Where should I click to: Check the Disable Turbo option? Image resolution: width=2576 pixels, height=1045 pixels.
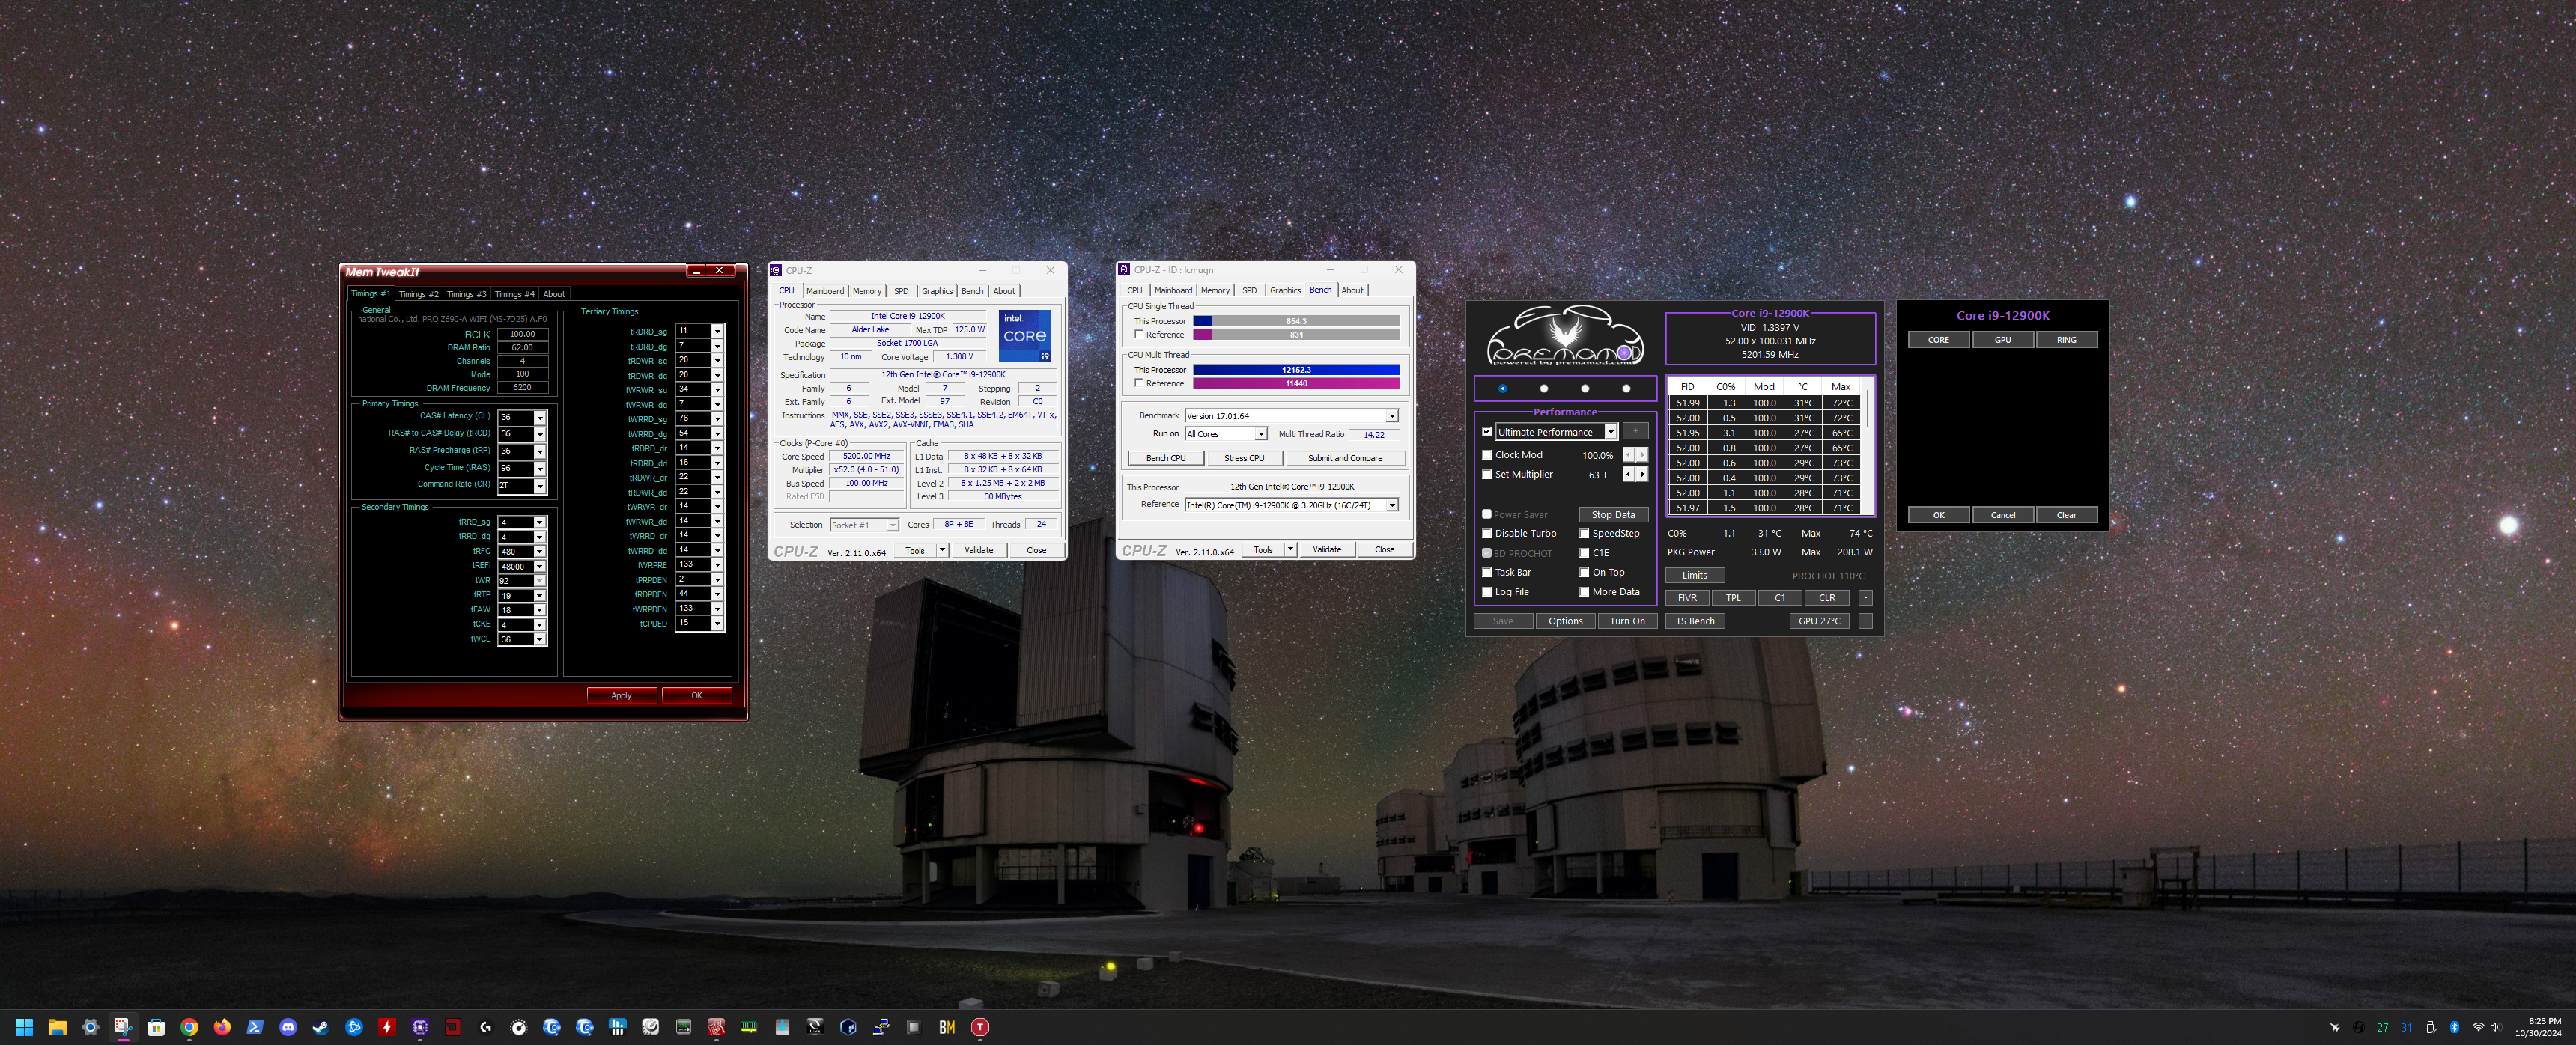pos(1487,534)
